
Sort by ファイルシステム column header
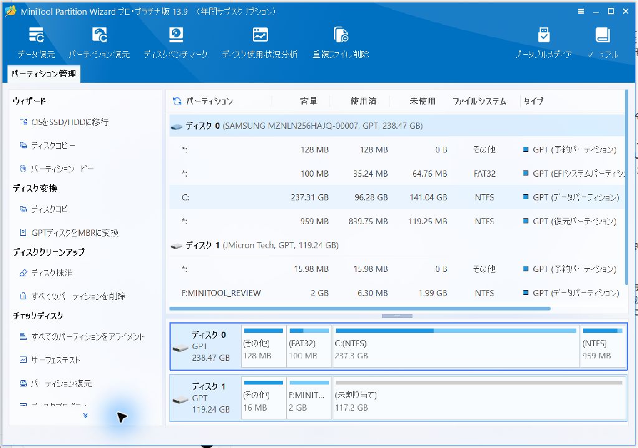click(x=479, y=101)
